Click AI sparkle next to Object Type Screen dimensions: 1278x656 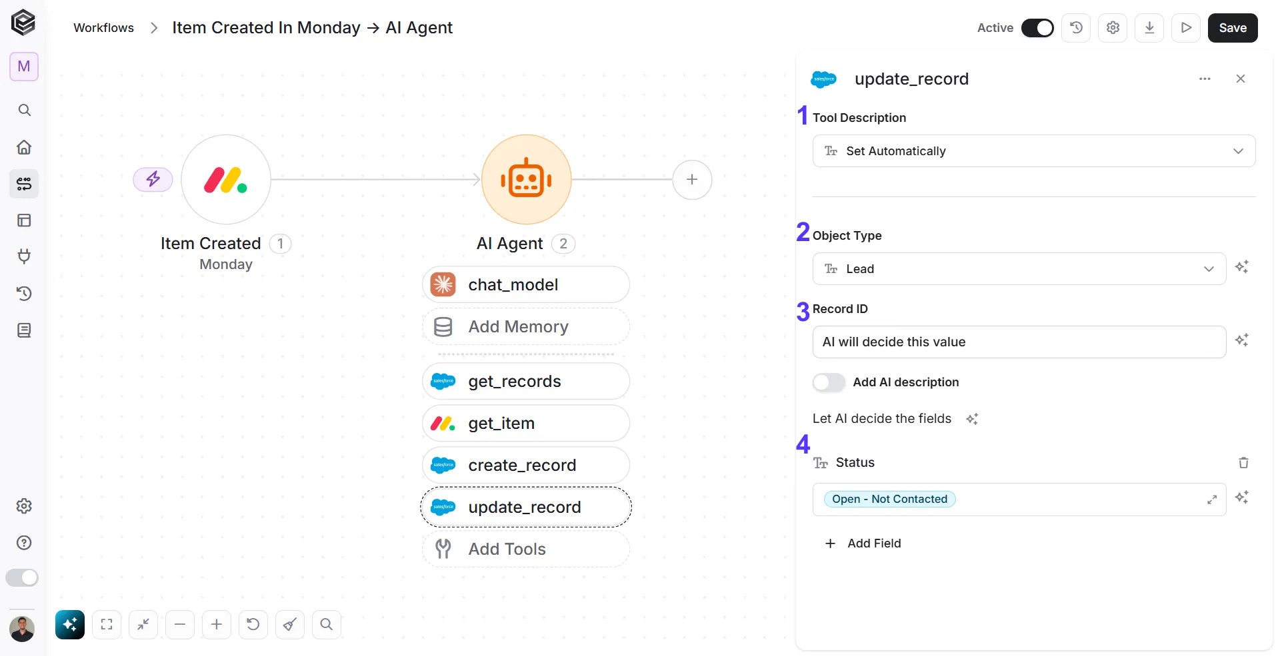pyautogui.click(x=1241, y=267)
